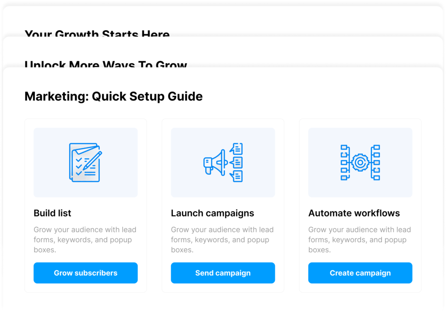Click the right flowchart nodes beside the gear
This screenshot has width=446, height=314.
(x=375, y=162)
